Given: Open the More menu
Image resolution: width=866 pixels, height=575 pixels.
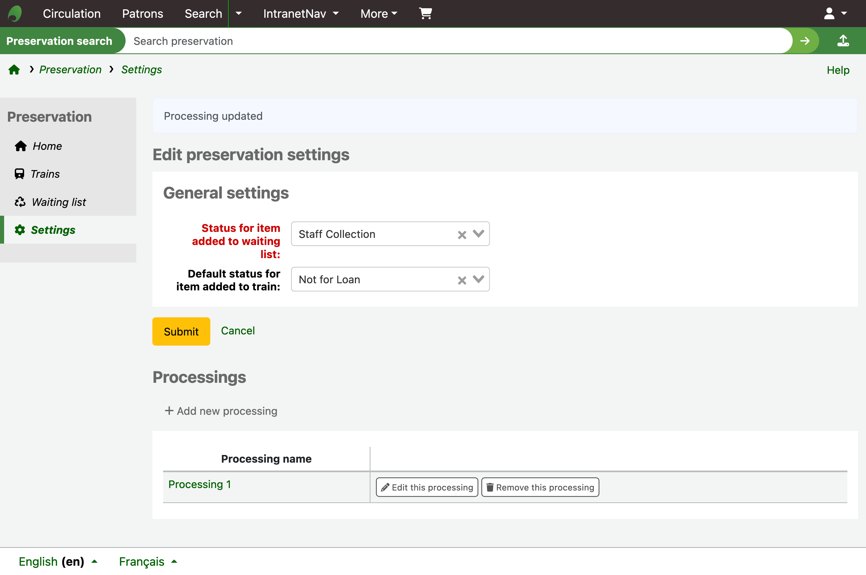Looking at the screenshot, I should [379, 14].
